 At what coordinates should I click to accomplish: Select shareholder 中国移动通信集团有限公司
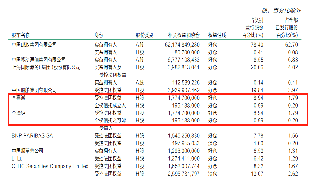click(39, 60)
